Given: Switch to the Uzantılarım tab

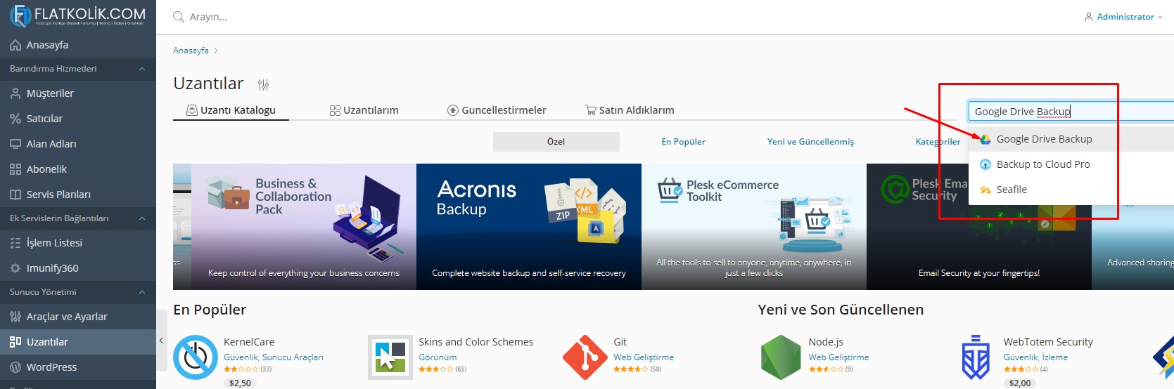Looking at the screenshot, I should tap(364, 110).
